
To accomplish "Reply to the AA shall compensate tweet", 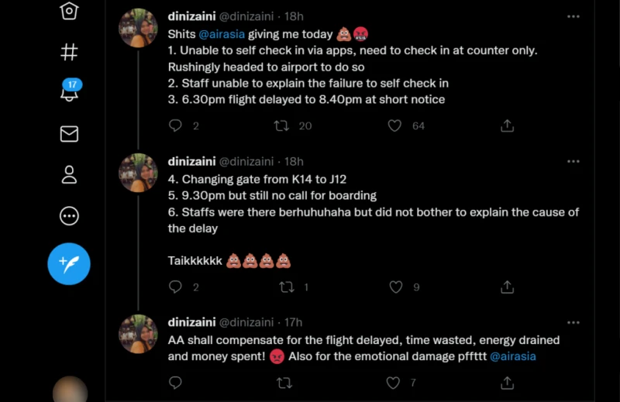I will (x=176, y=383).
